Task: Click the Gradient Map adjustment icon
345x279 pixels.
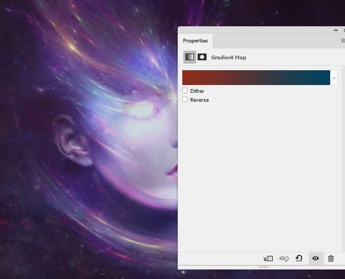Action: pos(189,57)
